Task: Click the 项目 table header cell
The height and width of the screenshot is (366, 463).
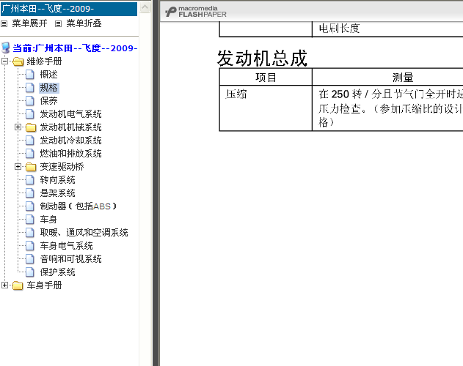Action: [x=266, y=77]
